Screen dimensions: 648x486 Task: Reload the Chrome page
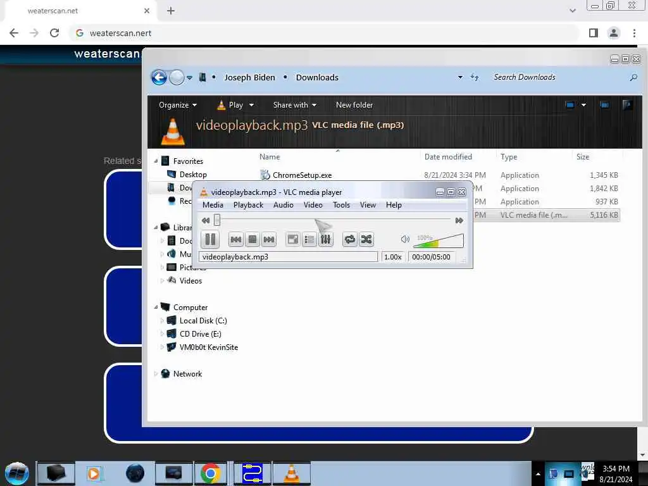pos(54,33)
